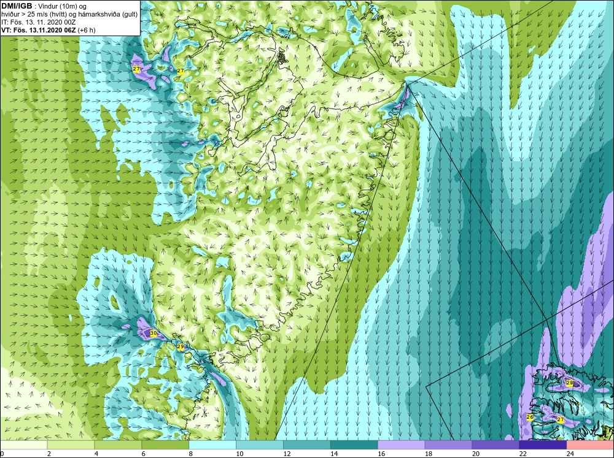Click the light teal 10–12 m/s legend swatch
The image size is (614, 458).
[x=260, y=445]
